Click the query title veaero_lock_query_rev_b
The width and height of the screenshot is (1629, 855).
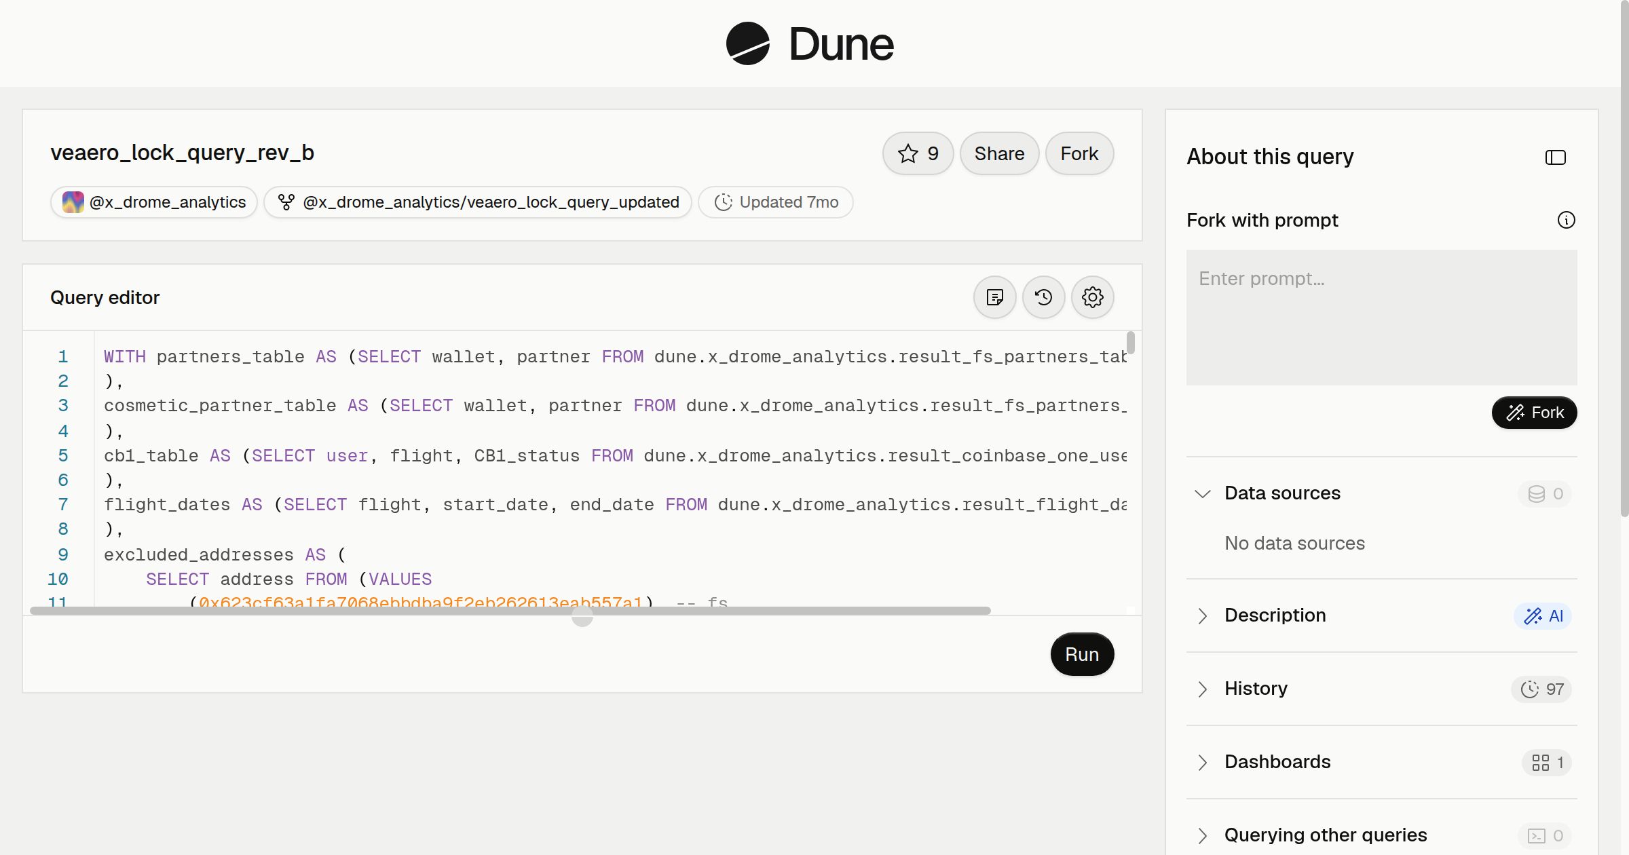pos(182,153)
